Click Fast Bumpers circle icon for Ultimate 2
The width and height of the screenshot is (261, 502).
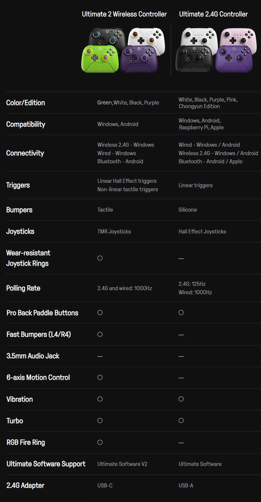(x=100, y=334)
